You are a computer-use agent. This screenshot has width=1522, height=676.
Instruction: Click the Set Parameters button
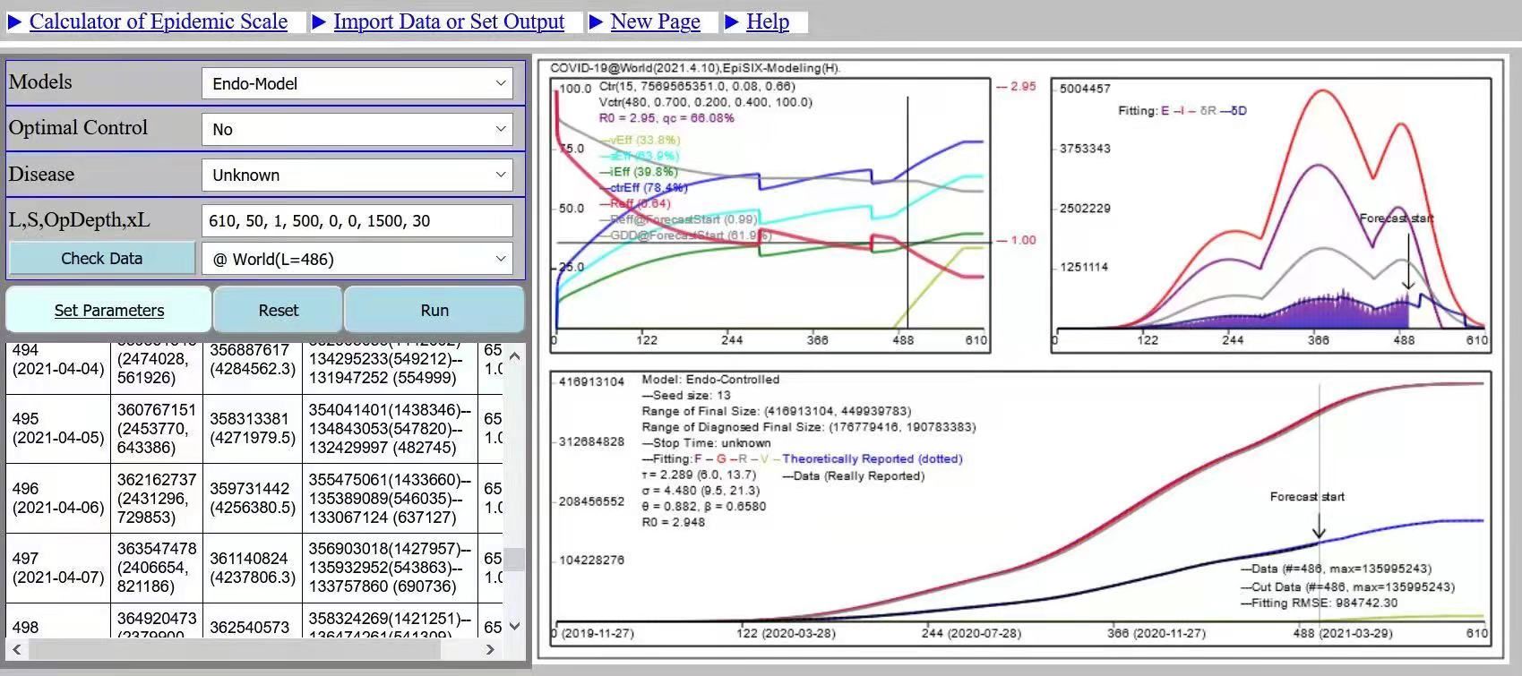tap(109, 310)
